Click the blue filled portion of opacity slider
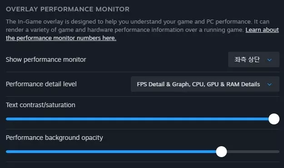The width and height of the screenshot is (284, 168). coord(111,152)
